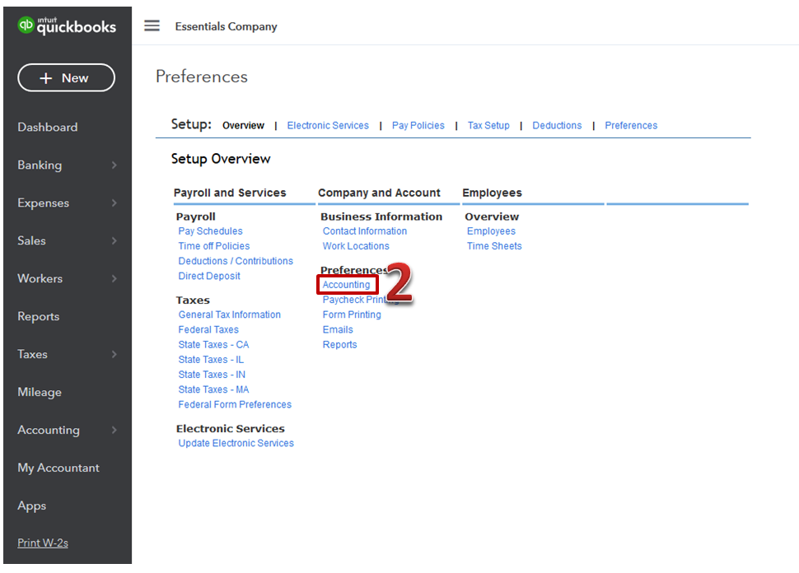Screen dimensions: 799x573
Task: Open Apps in the sidebar
Action: click(x=31, y=505)
